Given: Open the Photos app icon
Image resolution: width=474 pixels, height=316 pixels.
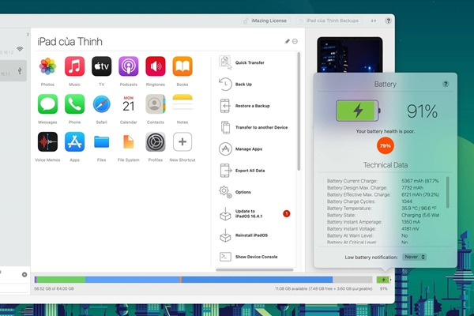Looking at the screenshot, I should click(x=47, y=66).
